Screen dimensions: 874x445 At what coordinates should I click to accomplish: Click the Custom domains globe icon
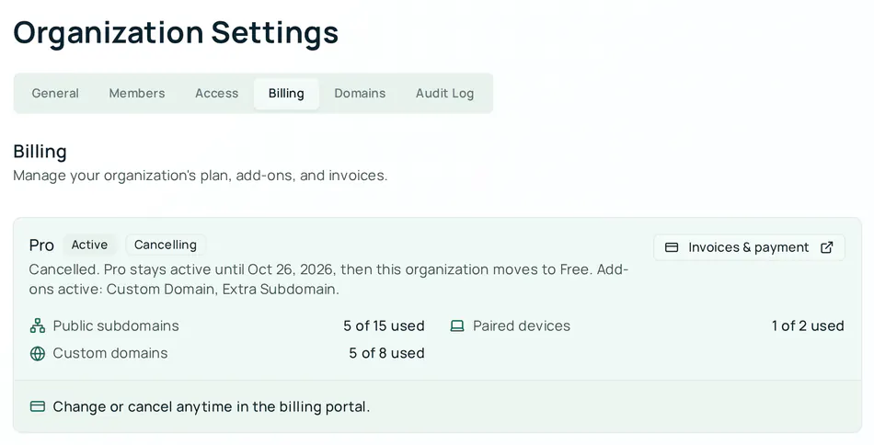[38, 354]
